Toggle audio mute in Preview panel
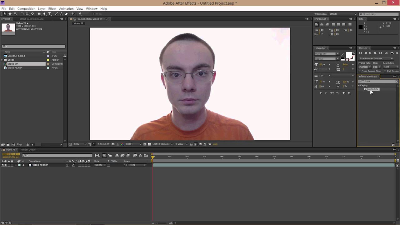Screen dimensions: 400x225 pyautogui.click(x=386, y=53)
